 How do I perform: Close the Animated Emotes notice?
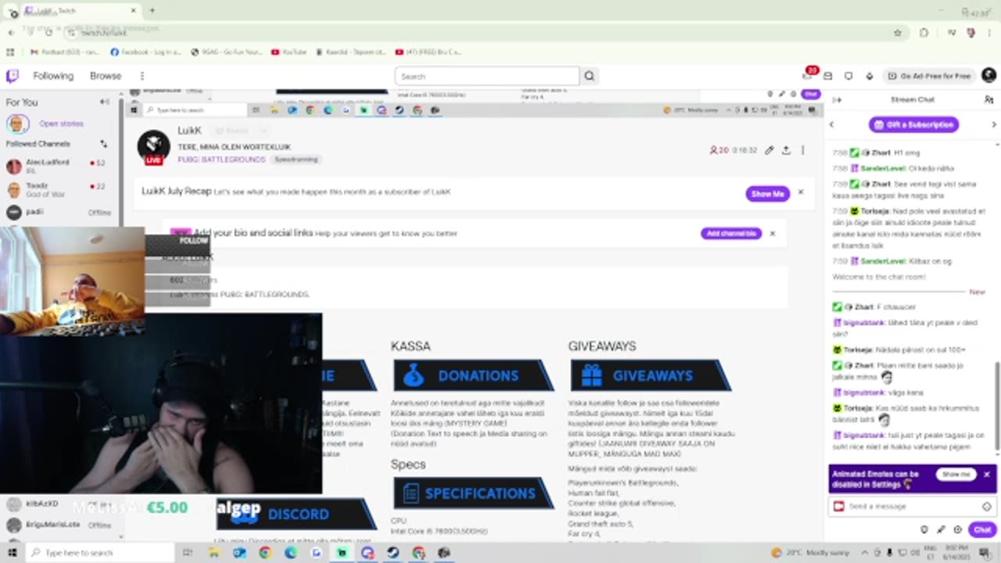tap(987, 475)
